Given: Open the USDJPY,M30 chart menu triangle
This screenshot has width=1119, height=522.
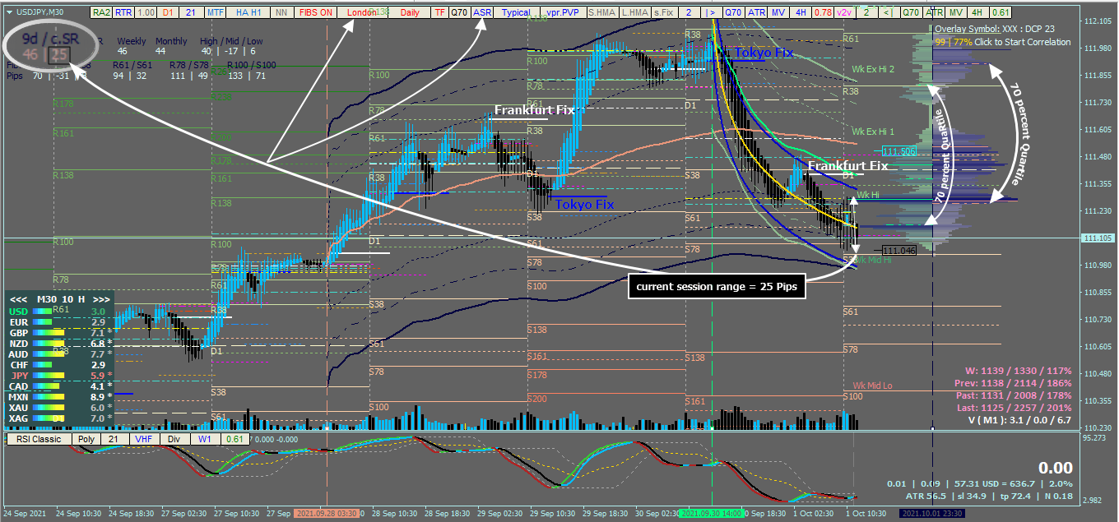Looking at the screenshot, I should [8, 12].
